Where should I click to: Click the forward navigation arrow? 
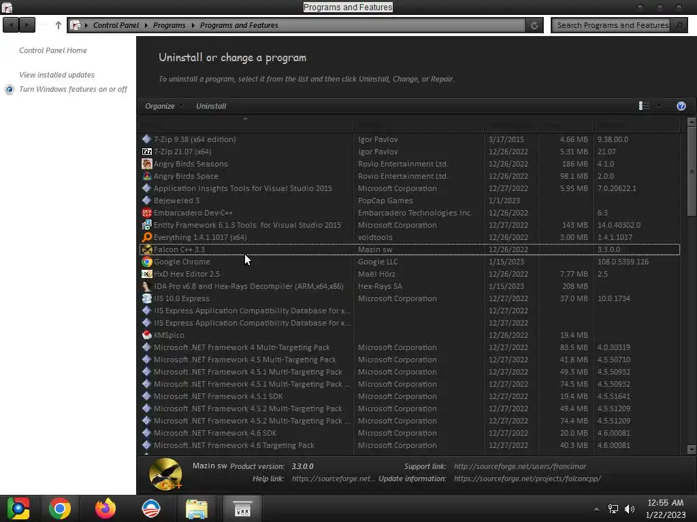click(27, 25)
